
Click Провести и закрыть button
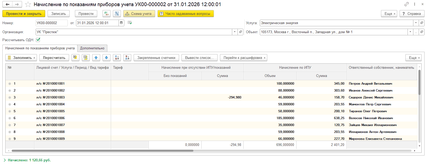tap(24, 14)
